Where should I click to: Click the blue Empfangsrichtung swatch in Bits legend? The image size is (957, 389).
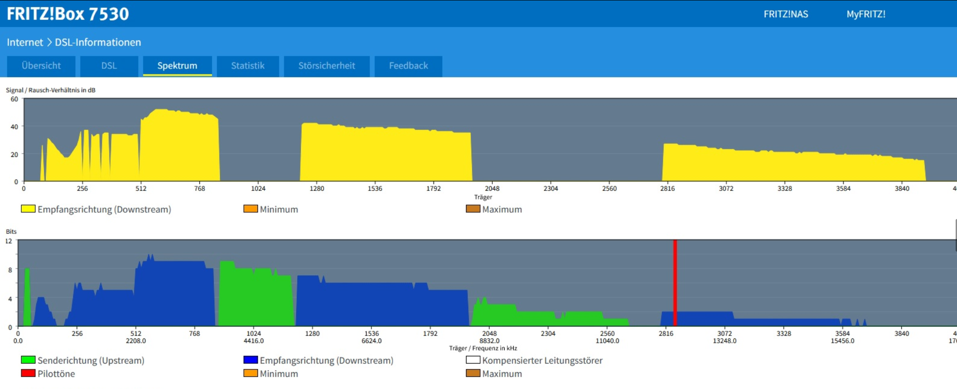pos(251,360)
